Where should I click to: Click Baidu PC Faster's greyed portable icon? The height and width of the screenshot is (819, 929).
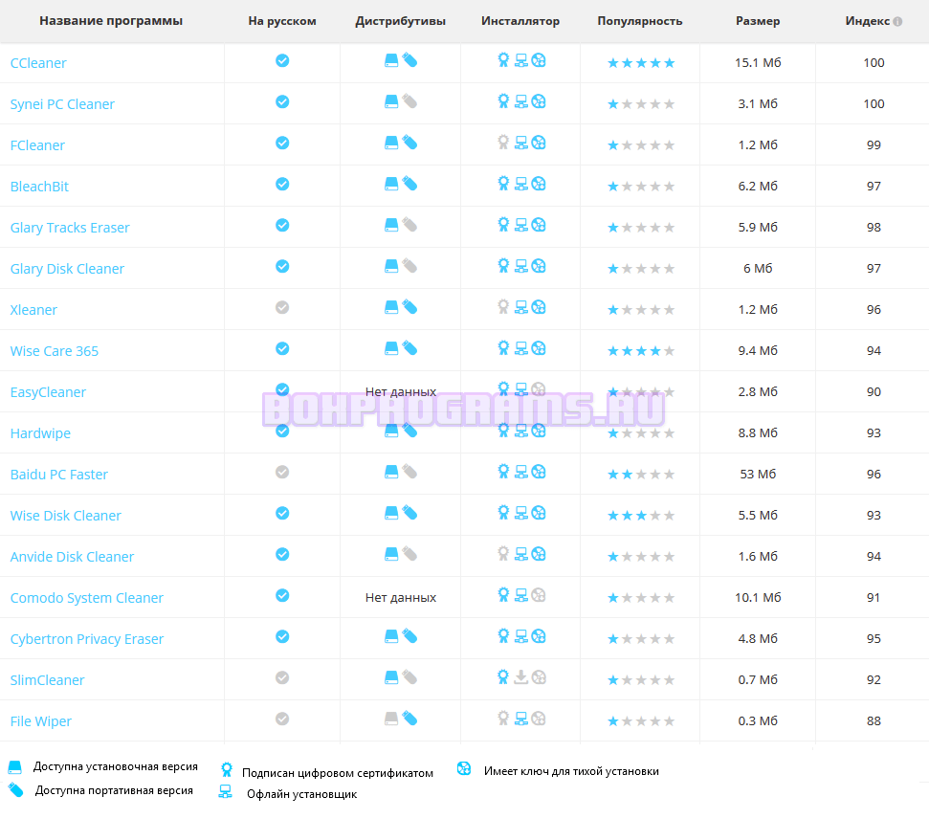(x=409, y=471)
